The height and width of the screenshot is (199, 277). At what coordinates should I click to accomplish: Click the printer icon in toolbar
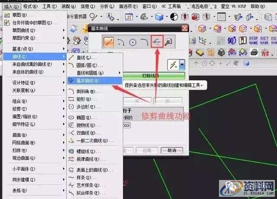pyautogui.click(x=254, y=52)
